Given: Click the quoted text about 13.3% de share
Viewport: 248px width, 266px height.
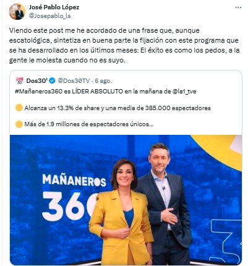Looking at the screenshot, I should click(118, 108).
